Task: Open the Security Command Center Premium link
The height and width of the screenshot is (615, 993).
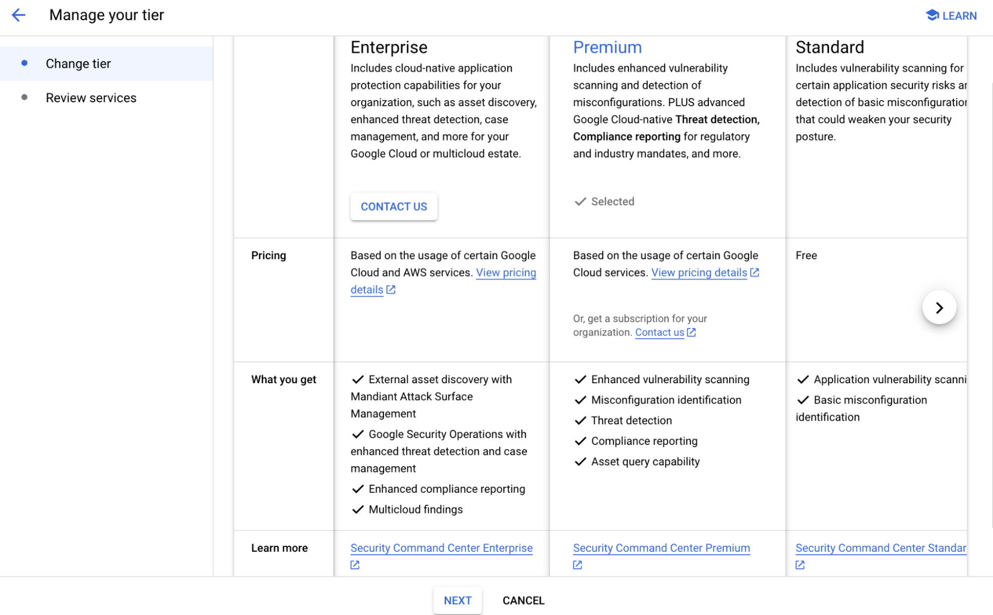Action: (661, 548)
